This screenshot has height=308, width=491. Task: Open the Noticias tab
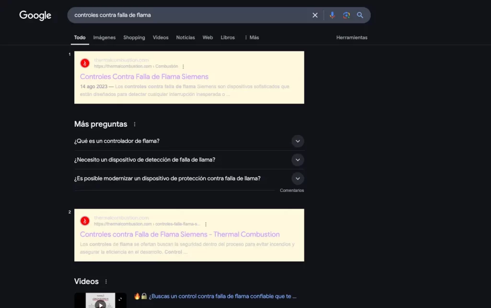pyautogui.click(x=186, y=37)
